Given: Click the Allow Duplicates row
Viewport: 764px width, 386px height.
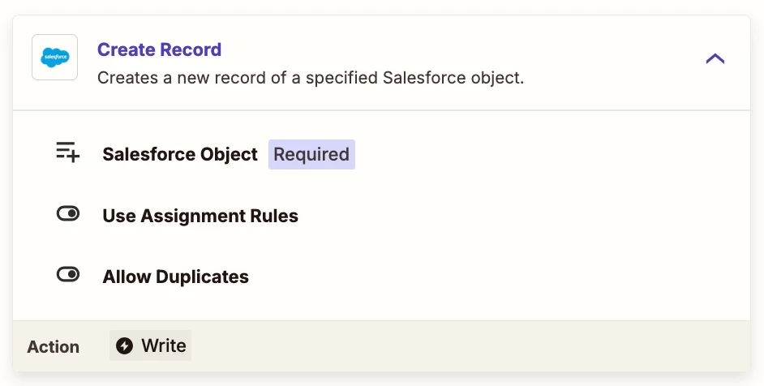Looking at the screenshot, I should point(381,276).
